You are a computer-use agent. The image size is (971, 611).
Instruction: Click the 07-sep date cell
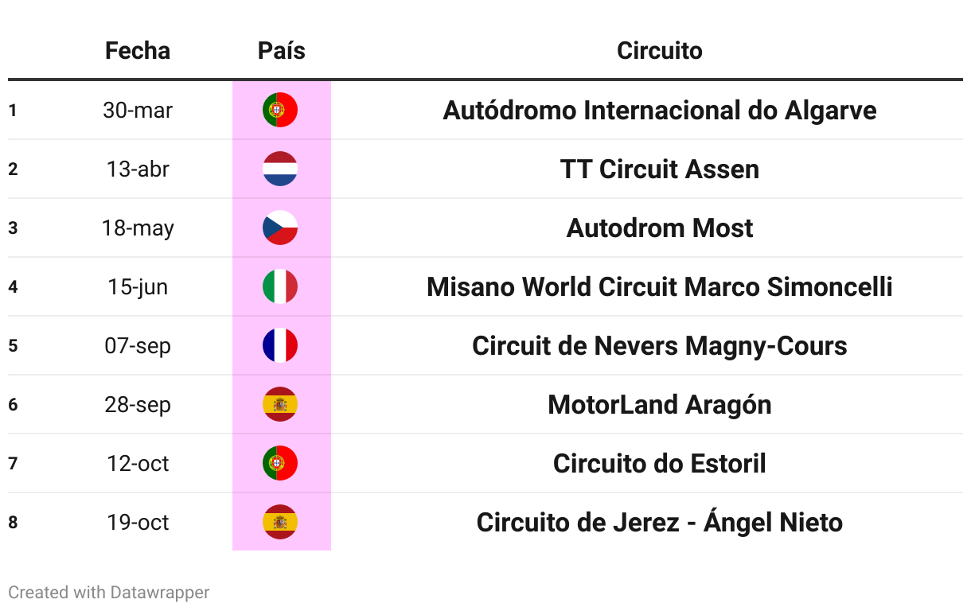click(138, 345)
